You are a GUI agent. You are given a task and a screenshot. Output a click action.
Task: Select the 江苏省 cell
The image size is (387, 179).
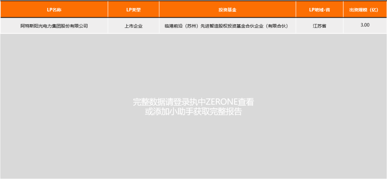pos(319,26)
